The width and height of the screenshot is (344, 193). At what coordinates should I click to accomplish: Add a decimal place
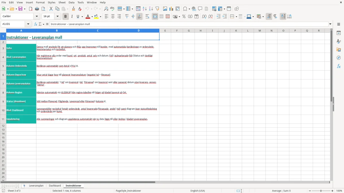click(204, 17)
